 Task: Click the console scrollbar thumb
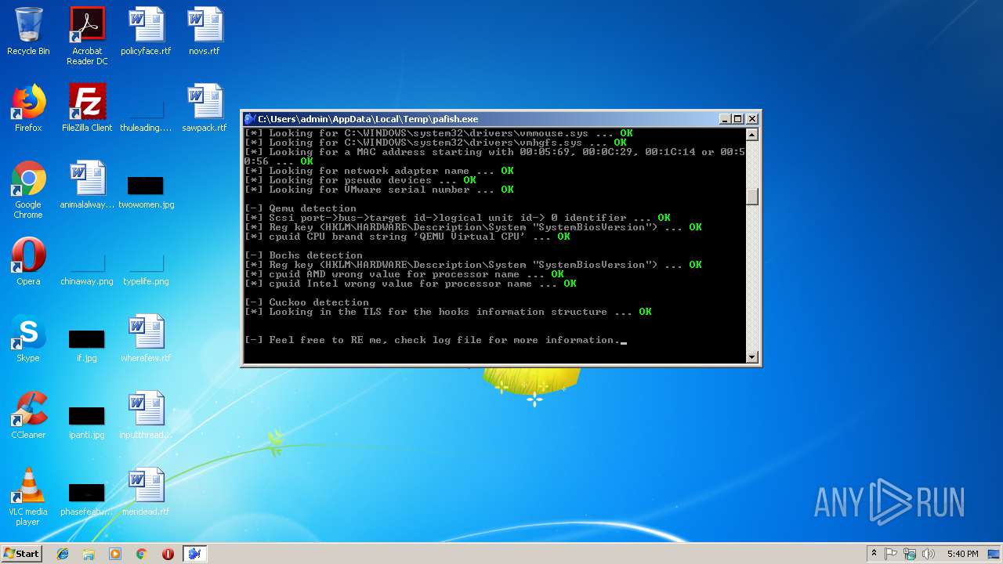point(752,196)
